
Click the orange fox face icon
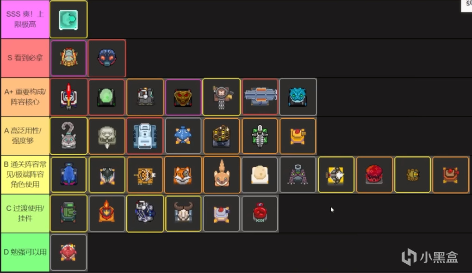(183, 175)
